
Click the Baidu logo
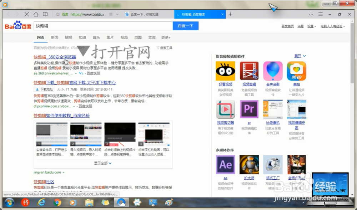18,25
